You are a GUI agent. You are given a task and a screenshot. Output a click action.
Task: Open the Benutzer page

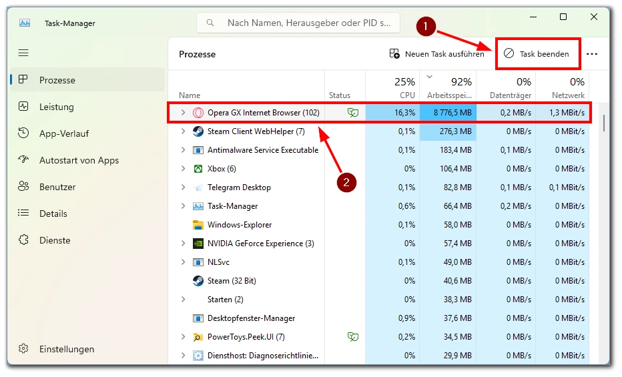click(87, 187)
